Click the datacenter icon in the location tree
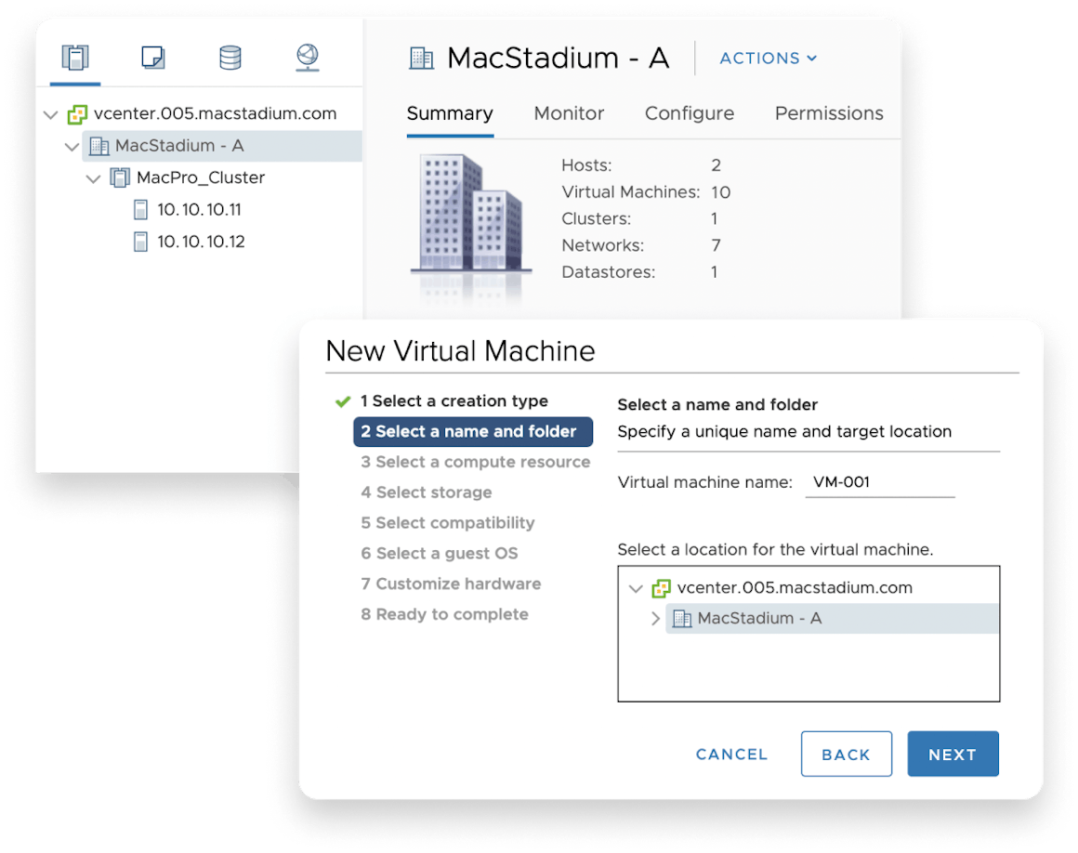 point(682,619)
